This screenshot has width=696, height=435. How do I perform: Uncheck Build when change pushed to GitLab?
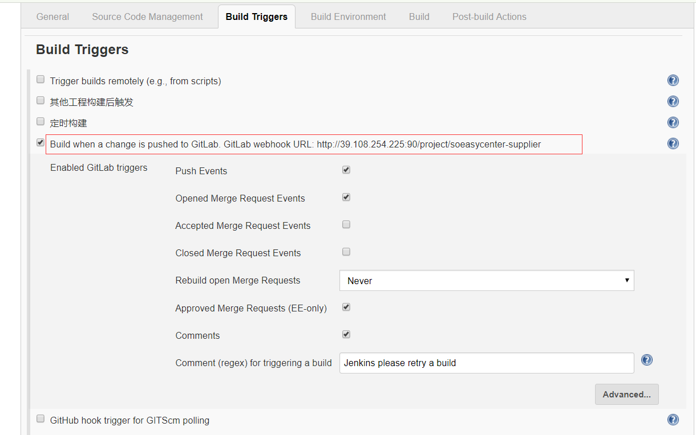(x=41, y=142)
